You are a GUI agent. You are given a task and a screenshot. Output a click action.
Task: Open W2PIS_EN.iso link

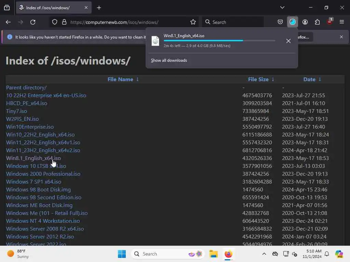pos(22,119)
